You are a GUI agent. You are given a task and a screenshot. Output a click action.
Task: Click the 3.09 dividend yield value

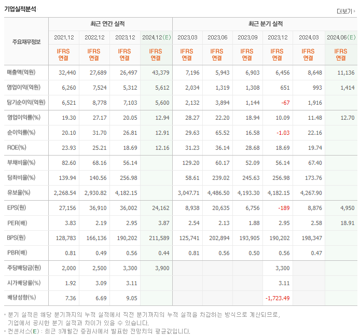(x=101, y=283)
